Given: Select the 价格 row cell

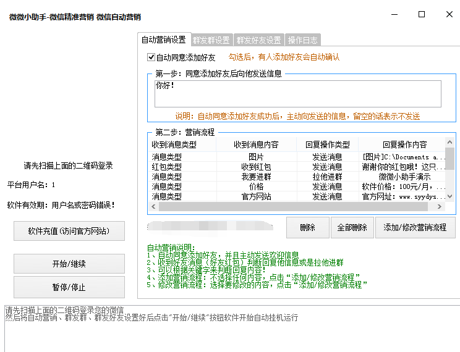Looking at the screenshot, I should [x=256, y=186].
